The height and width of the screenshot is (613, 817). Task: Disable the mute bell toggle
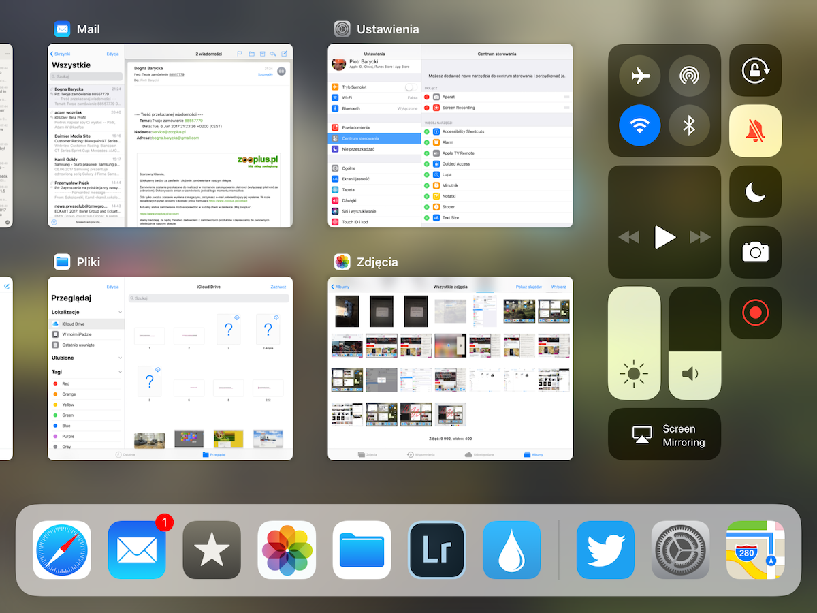click(x=755, y=131)
